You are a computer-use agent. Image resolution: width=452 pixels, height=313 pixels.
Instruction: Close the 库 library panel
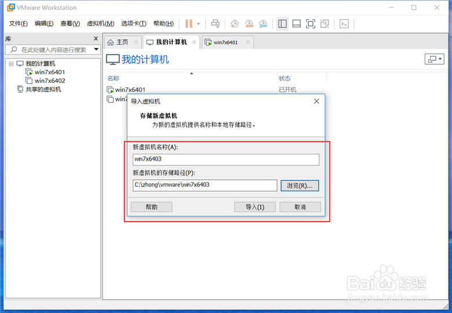point(96,39)
